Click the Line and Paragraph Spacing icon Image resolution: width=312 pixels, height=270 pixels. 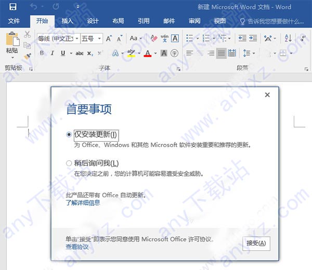(246, 53)
